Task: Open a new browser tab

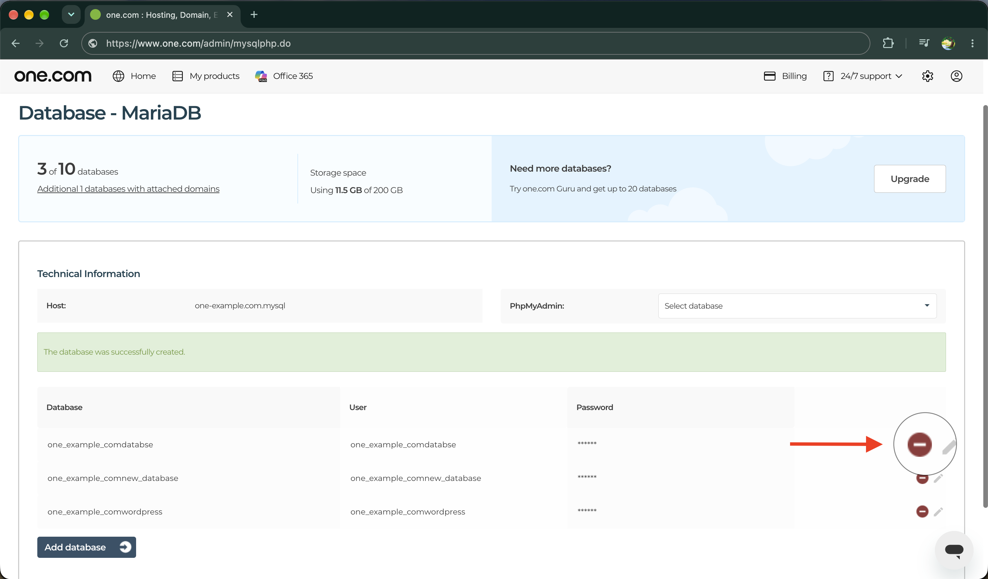Action: coord(254,14)
